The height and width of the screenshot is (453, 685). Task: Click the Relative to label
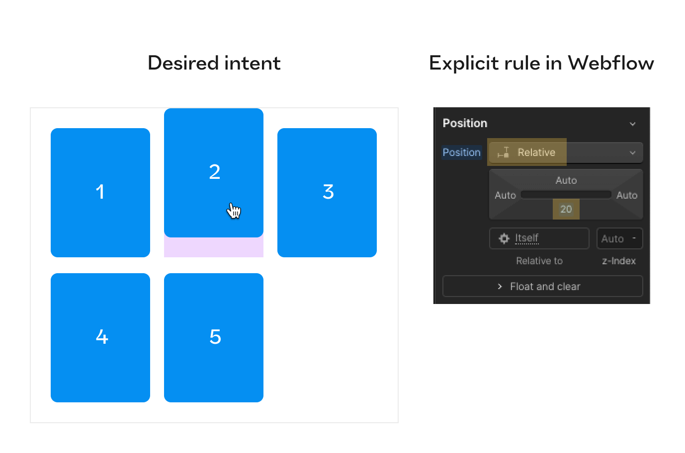(x=539, y=261)
